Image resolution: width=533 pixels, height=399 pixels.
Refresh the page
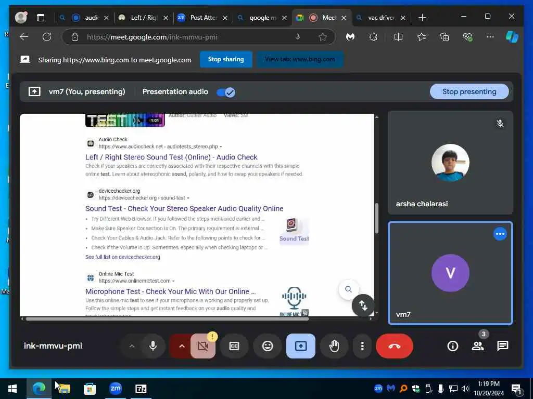point(47,37)
